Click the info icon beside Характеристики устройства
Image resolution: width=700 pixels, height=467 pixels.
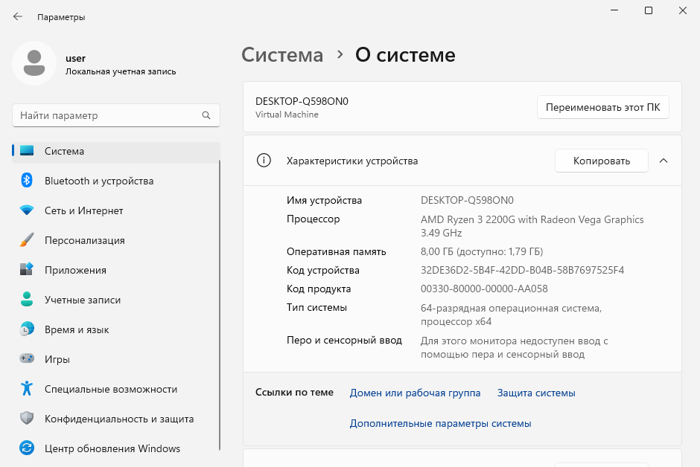pos(264,161)
